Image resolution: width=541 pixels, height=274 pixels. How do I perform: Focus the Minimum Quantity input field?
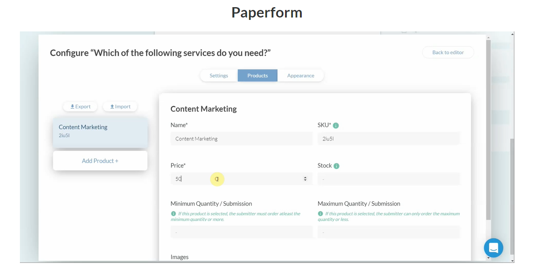point(242,232)
